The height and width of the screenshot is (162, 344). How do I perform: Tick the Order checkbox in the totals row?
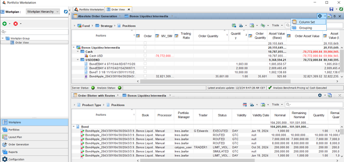(x=145, y=43)
